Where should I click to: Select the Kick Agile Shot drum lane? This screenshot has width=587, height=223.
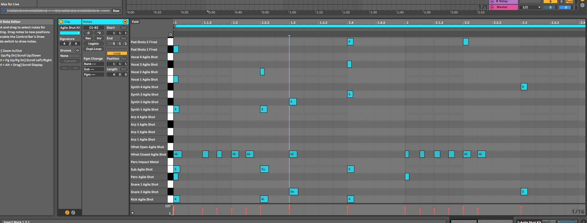(149, 200)
